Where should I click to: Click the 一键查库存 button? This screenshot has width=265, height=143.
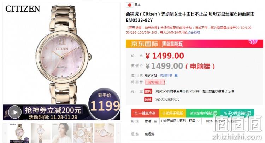[x=145, y=113]
